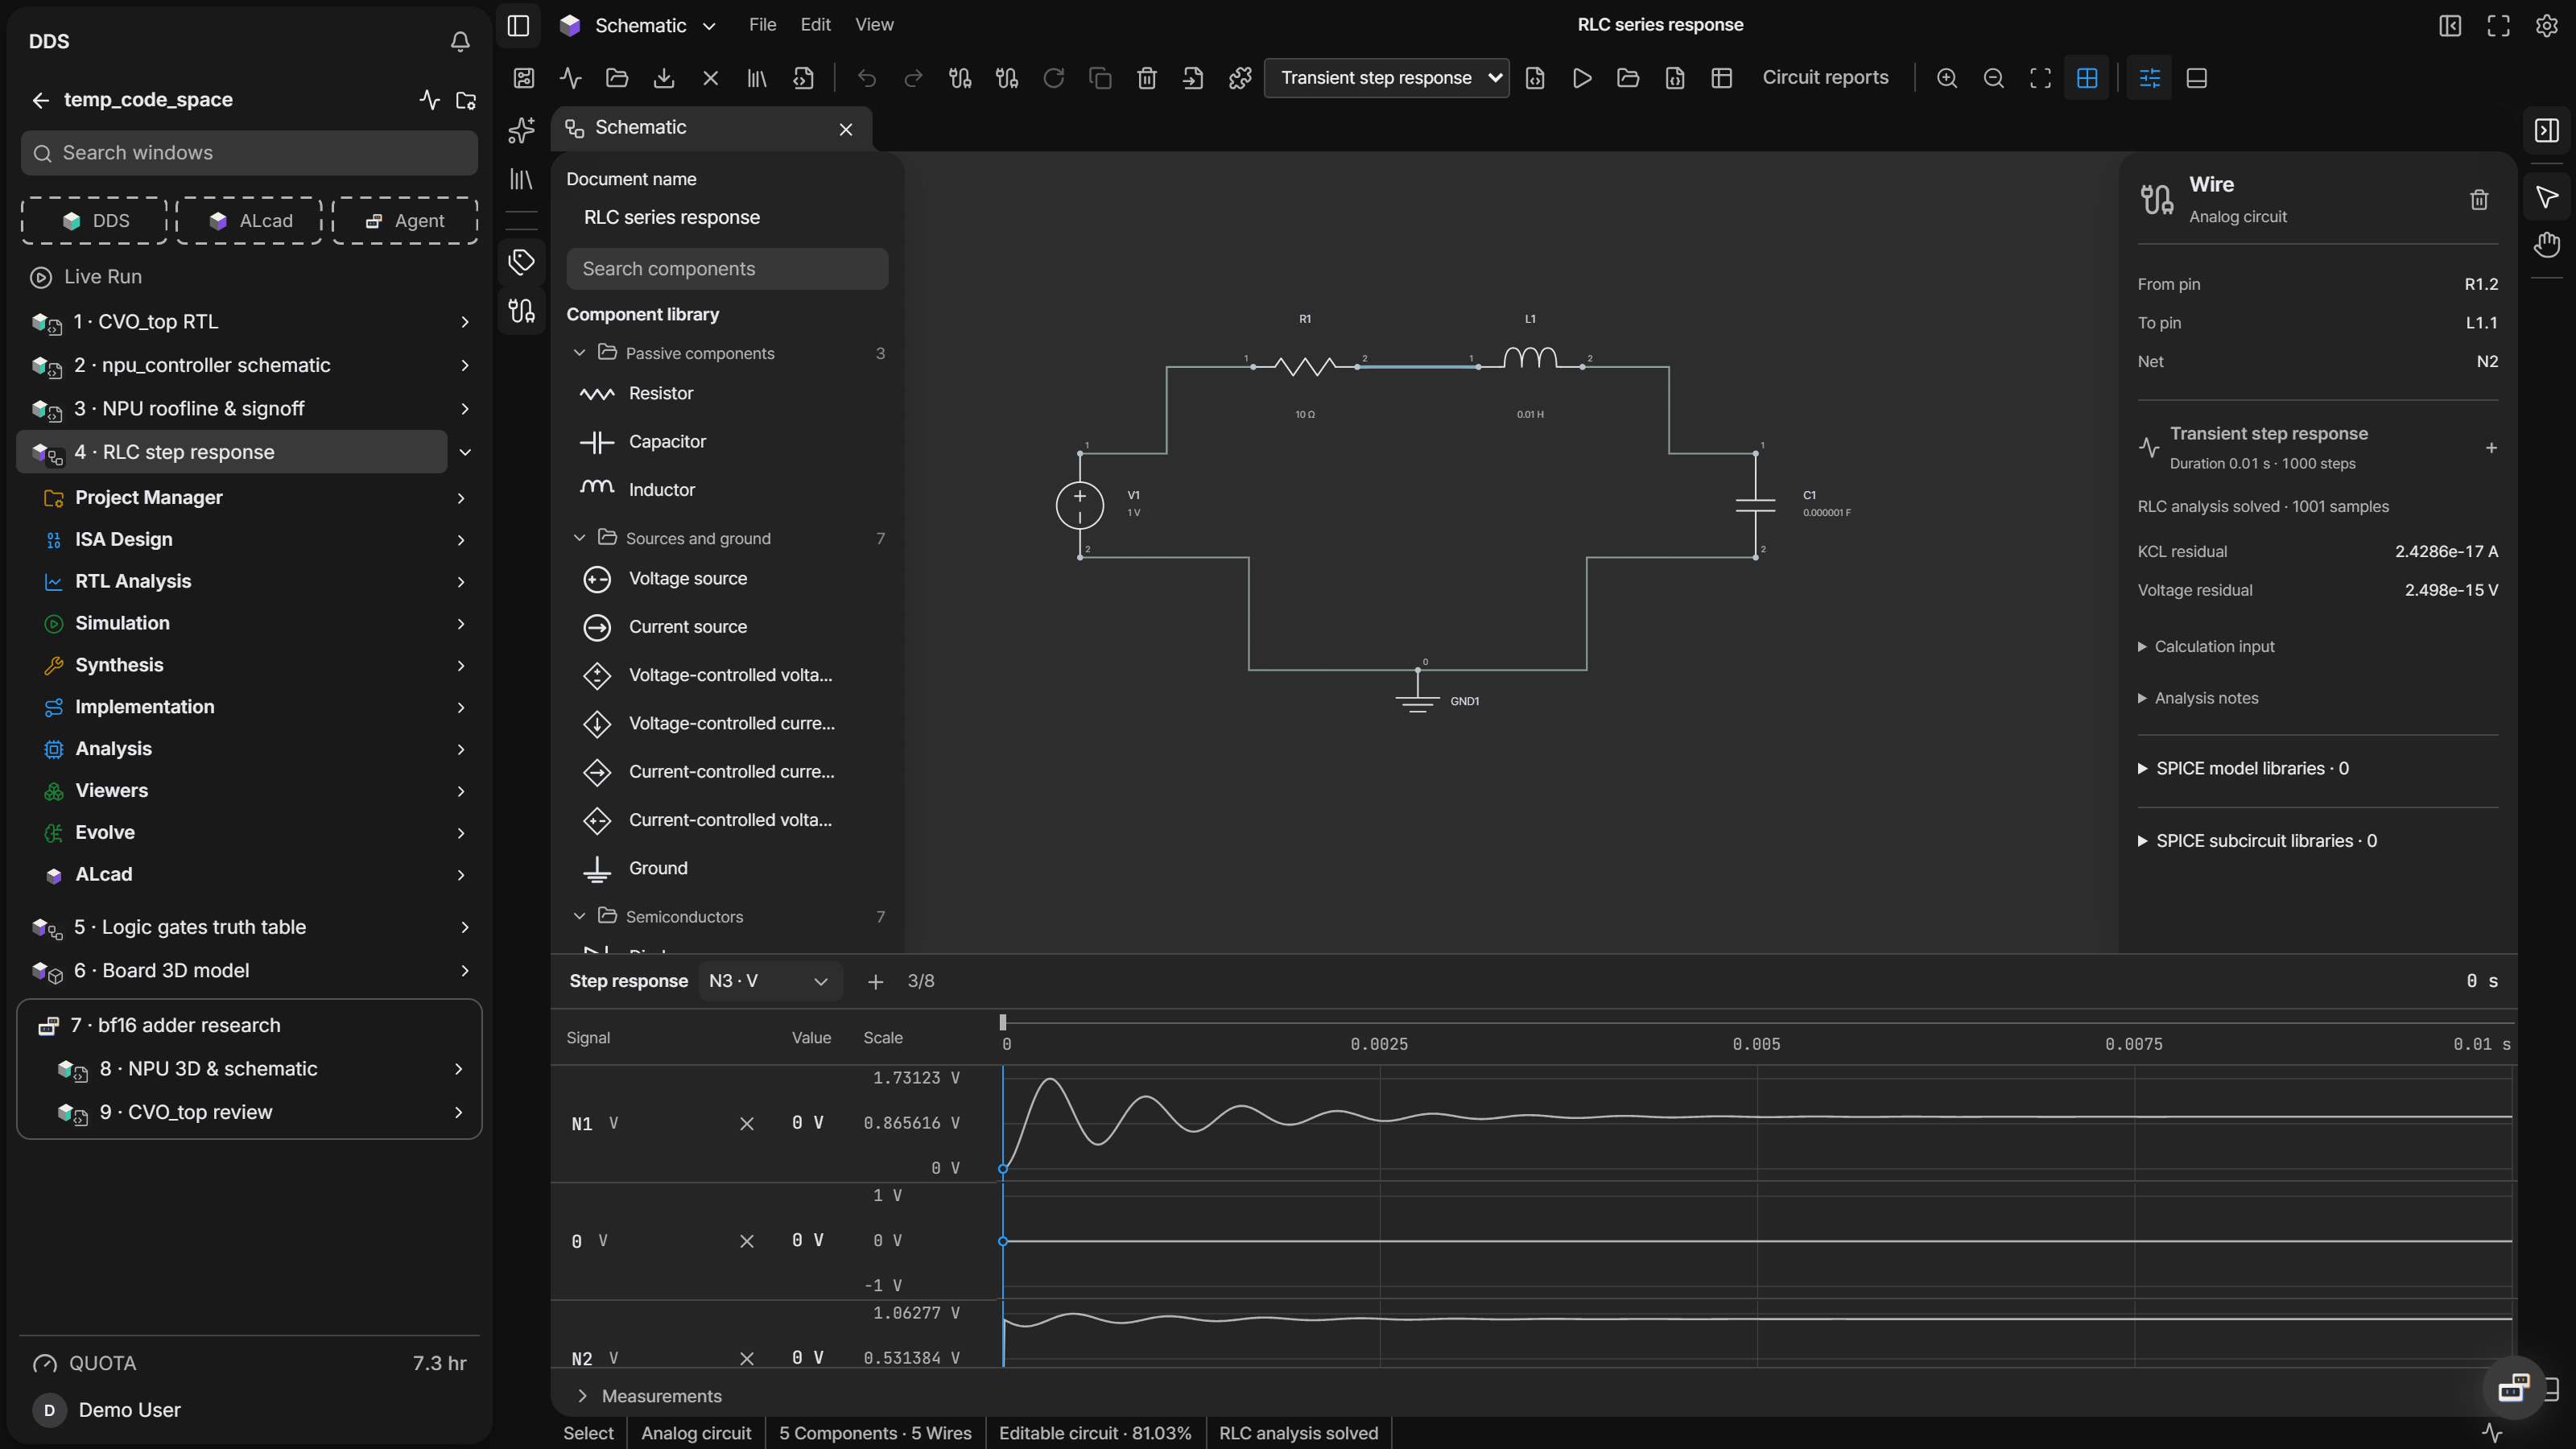The width and height of the screenshot is (2576, 1449).
Task: Click the zoom out magnifier icon
Action: (1993, 78)
